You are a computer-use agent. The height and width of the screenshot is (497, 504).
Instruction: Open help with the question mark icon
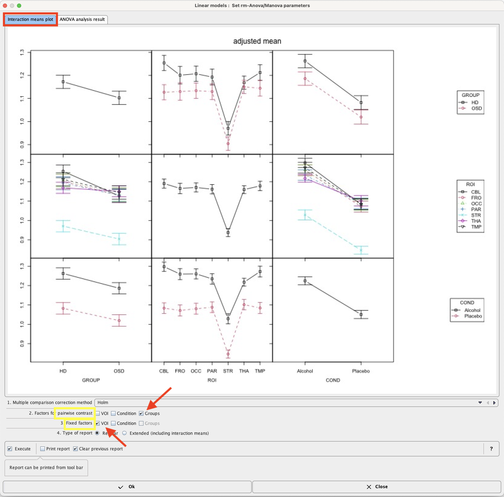pos(491,449)
